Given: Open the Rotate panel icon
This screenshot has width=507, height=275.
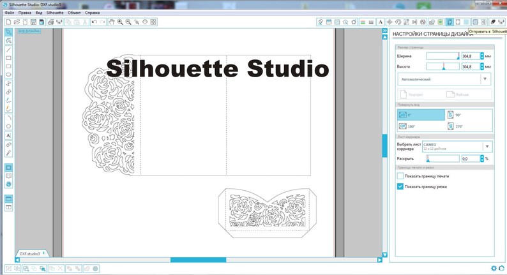Looking at the screenshot, I should 398,22.
